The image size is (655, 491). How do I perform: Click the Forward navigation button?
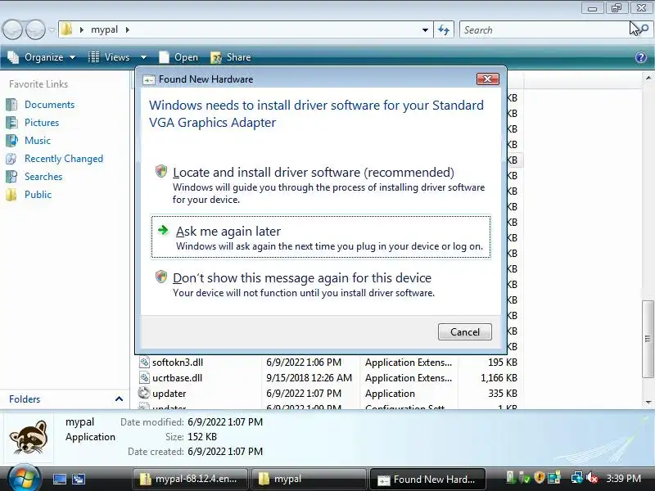coord(35,29)
